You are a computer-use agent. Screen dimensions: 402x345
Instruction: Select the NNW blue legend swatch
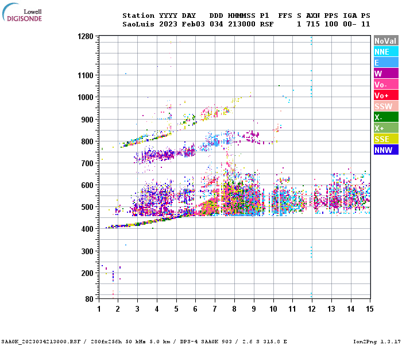386,149
